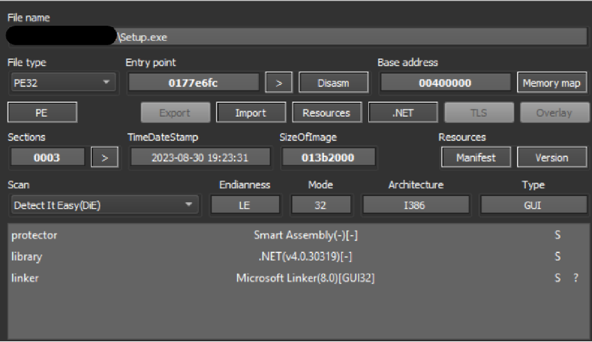
Task: Click the S marker in the library row
Action: [x=557, y=256]
